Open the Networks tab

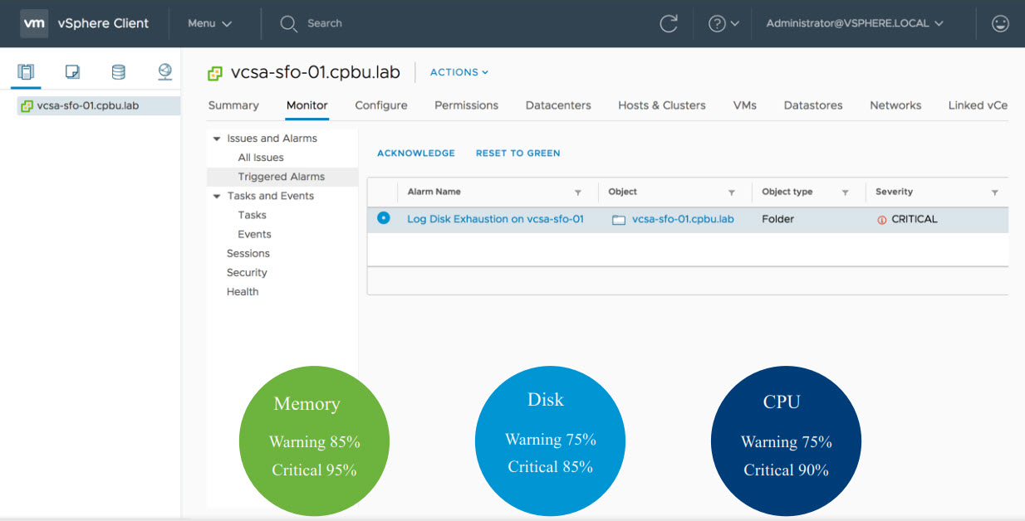point(895,105)
